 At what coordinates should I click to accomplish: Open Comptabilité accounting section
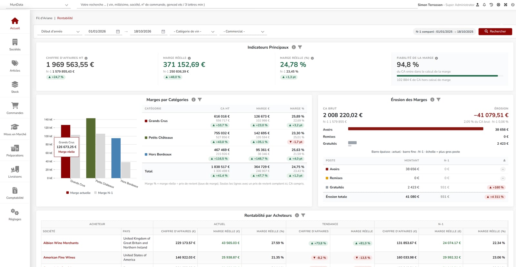coord(15,193)
